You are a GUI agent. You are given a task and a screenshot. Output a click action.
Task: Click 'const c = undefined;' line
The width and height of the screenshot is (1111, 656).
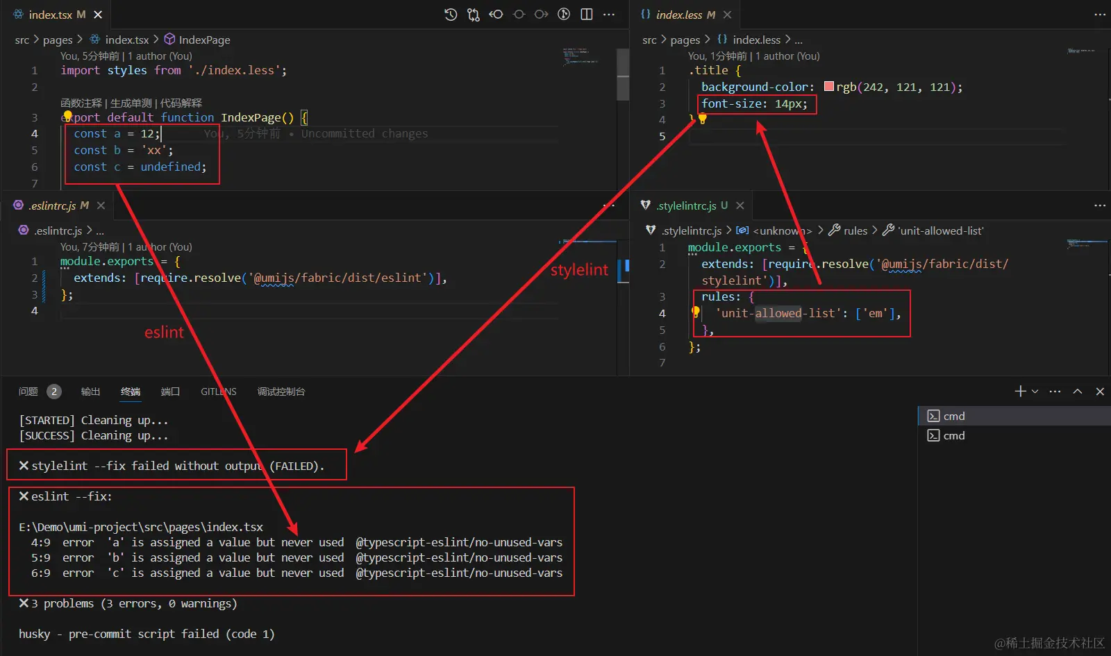click(x=140, y=167)
